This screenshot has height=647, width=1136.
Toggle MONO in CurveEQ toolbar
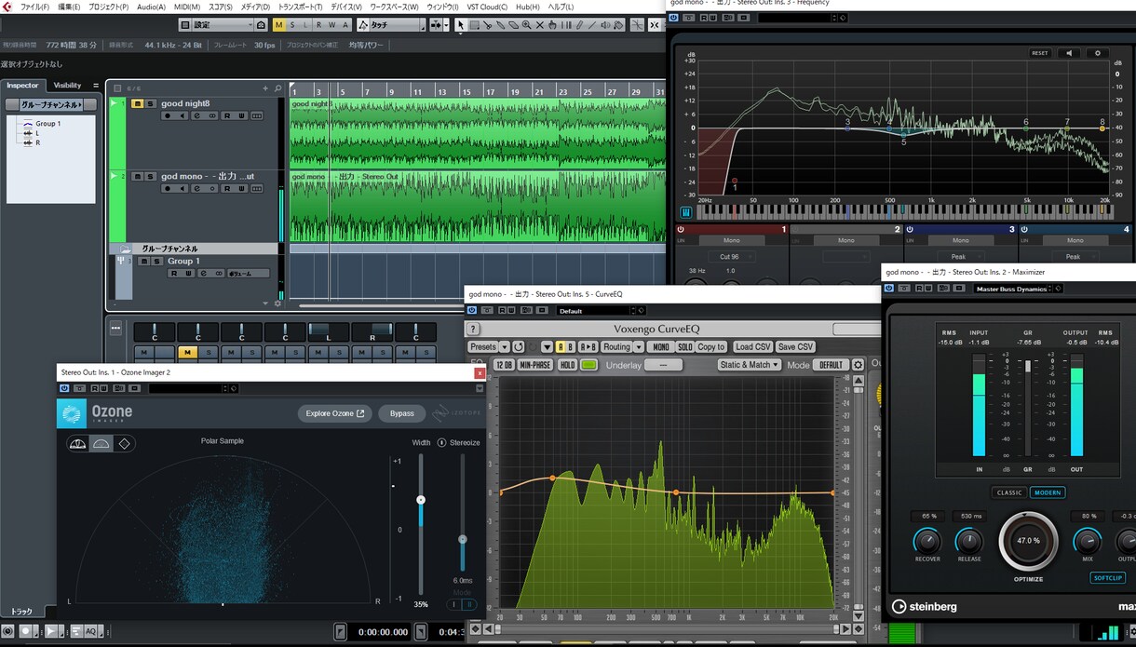click(660, 347)
